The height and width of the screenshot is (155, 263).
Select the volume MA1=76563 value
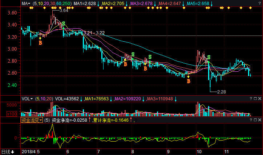coord(97,99)
